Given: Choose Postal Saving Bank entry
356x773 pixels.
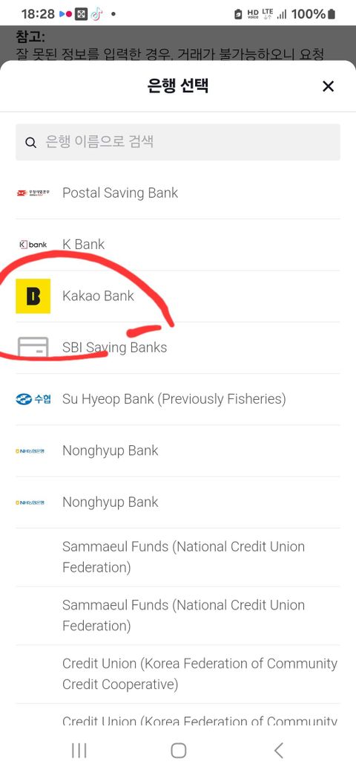Looking at the screenshot, I should [177, 193].
